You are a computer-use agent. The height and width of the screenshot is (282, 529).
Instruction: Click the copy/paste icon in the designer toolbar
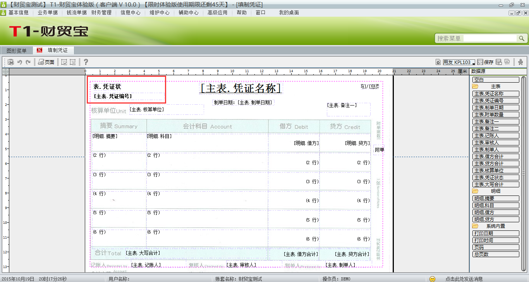pyautogui.click(x=11, y=62)
